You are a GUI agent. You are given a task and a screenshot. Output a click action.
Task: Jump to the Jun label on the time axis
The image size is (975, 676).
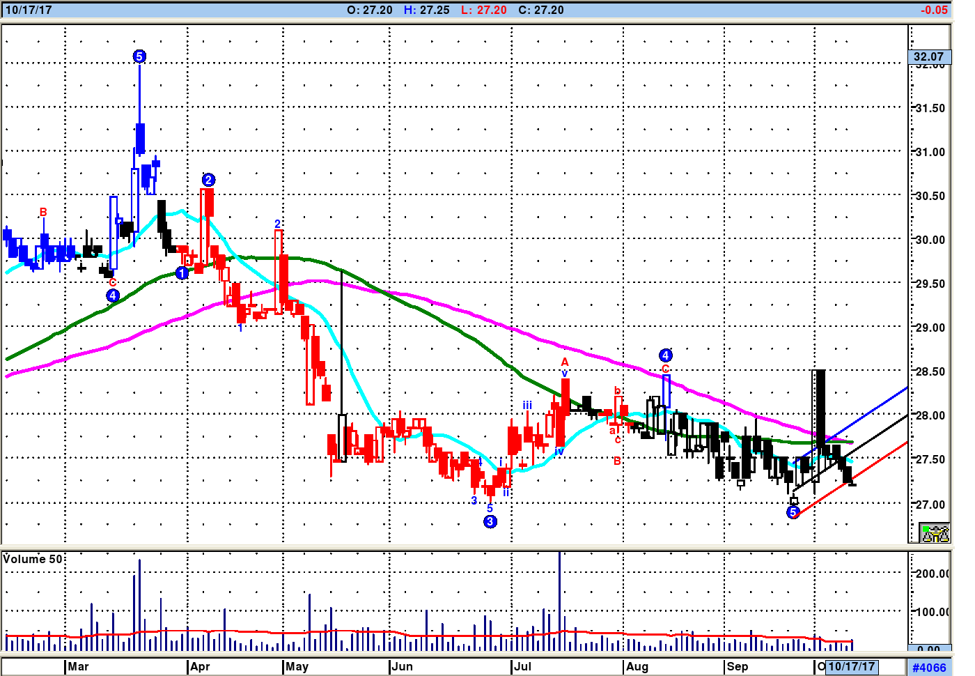coord(403,666)
